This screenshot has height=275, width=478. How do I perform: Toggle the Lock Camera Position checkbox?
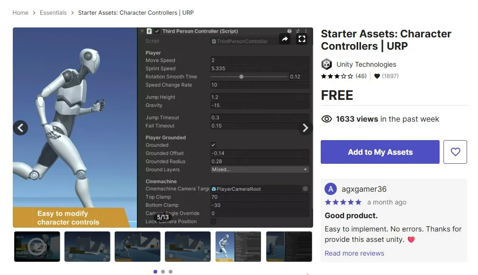click(x=213, y=222)
